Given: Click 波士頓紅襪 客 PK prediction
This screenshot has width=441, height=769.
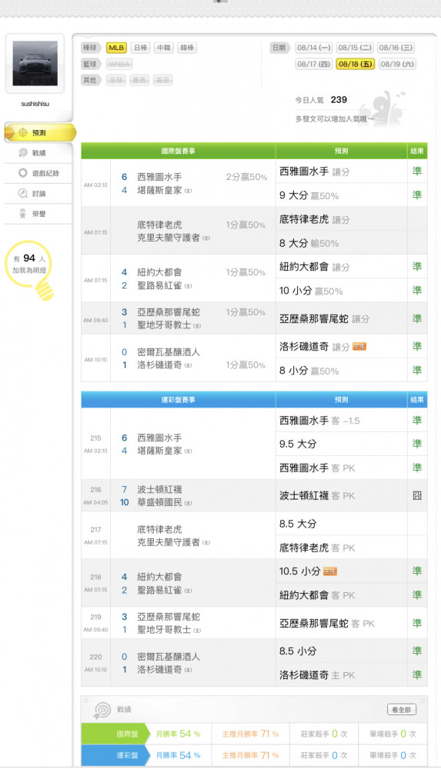Looking at the screenshot, I should click(317, 496).
